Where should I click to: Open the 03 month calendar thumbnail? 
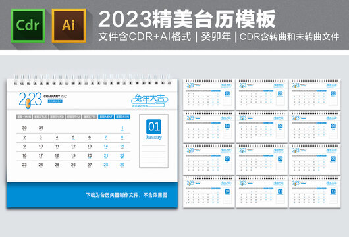click(315, 94)
